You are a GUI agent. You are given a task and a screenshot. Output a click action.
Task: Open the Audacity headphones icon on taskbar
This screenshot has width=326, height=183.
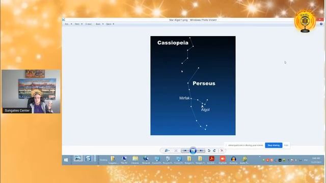click(233, 160)
